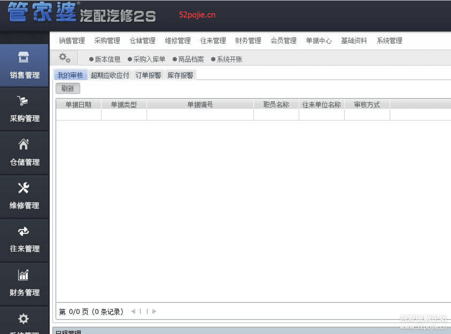This screenshot has width=451, height=334.
Task: Open 采购入库单 shortcut link
Action: click(147, 59)
